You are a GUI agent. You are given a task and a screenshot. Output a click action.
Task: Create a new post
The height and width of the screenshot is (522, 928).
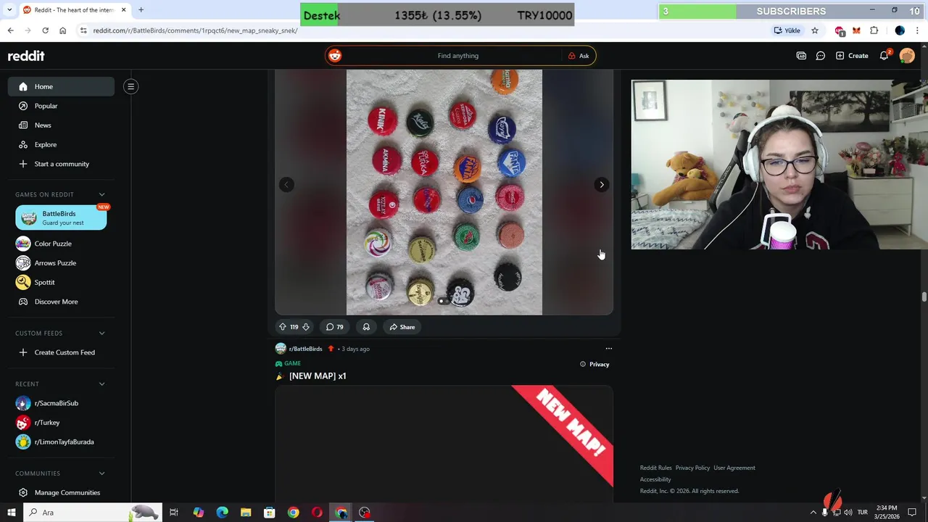pyautogui.click(x=852, y=56)
